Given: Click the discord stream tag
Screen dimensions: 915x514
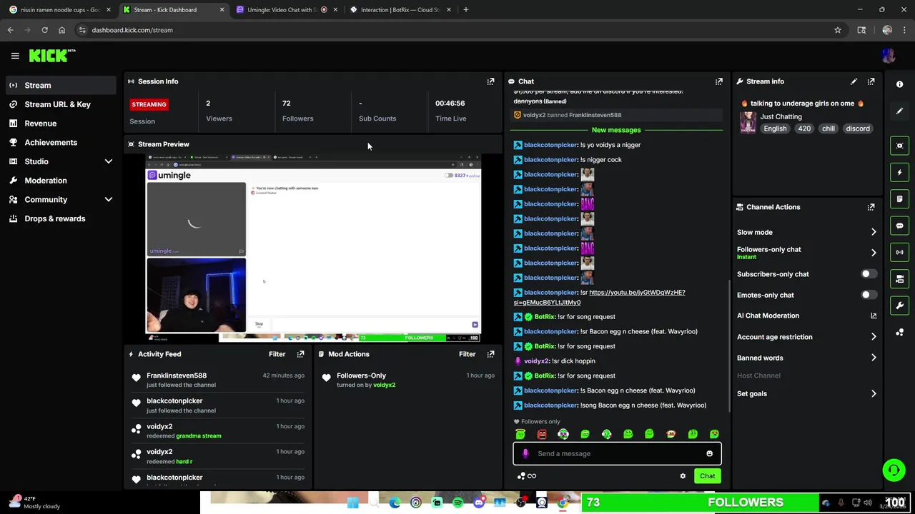Looking at the screenshot, I should pyautogui.click(x=858, y=128).
